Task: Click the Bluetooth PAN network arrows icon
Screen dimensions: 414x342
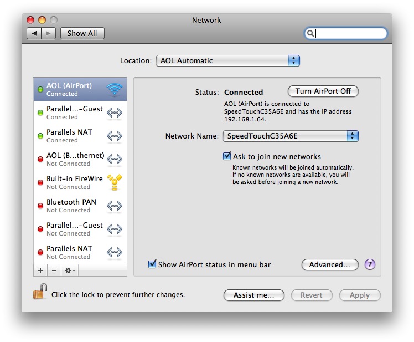Action: coord(115,206)
